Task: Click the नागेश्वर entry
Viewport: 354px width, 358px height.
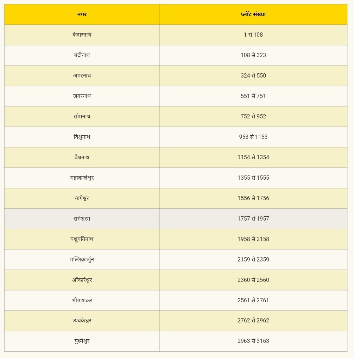Action: click(82, 198)
